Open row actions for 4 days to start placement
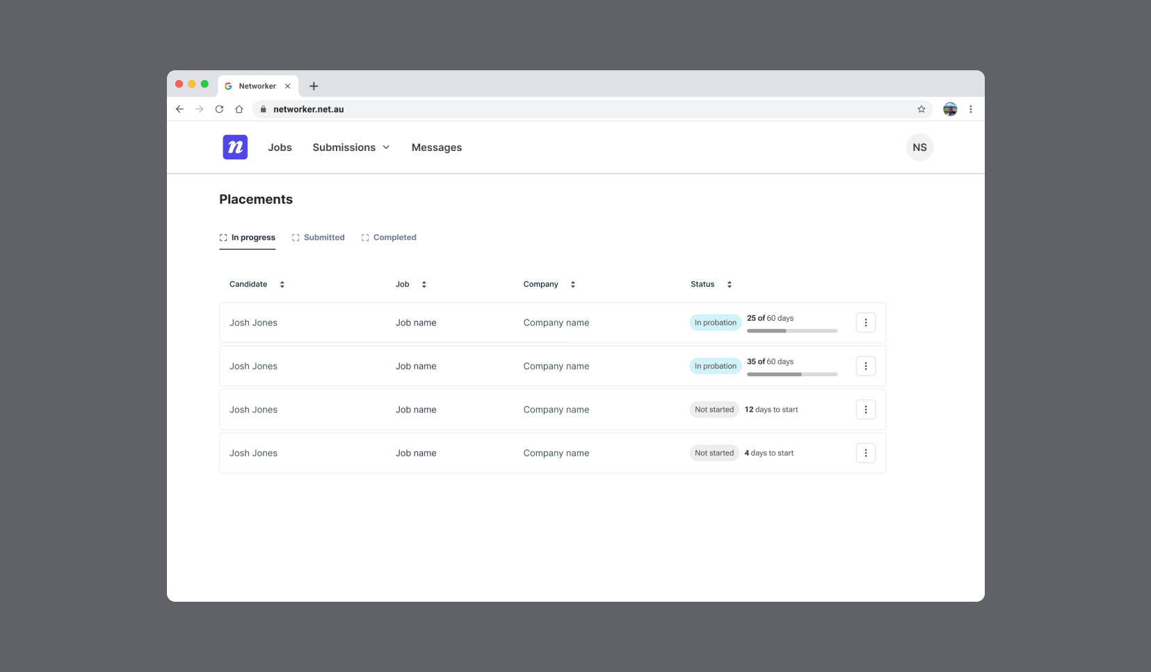1151x672 pixels. pyautogui.click(x=866, y=453)
